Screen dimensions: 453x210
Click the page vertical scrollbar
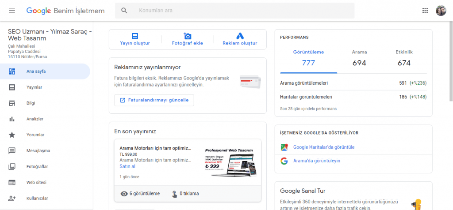(451, 62)
